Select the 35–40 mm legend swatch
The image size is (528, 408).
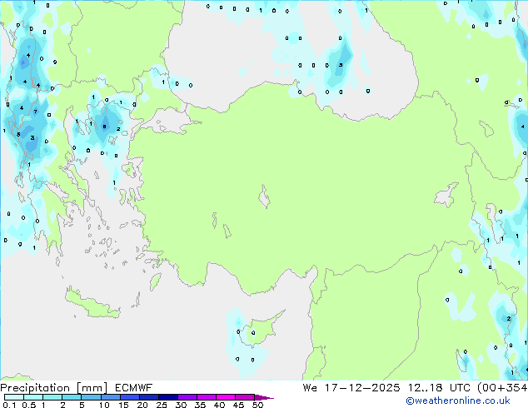tap(207, 397)
